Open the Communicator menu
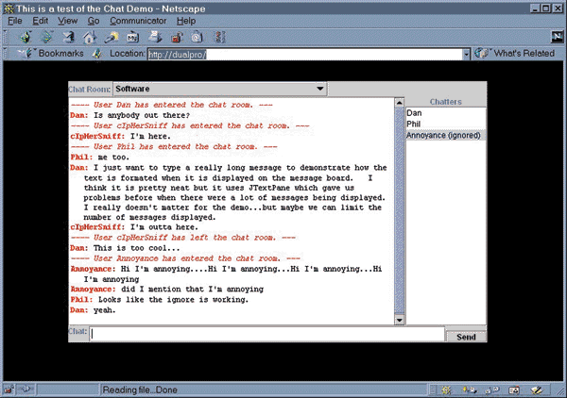This screenshot has width=567, height=398. 138,20
